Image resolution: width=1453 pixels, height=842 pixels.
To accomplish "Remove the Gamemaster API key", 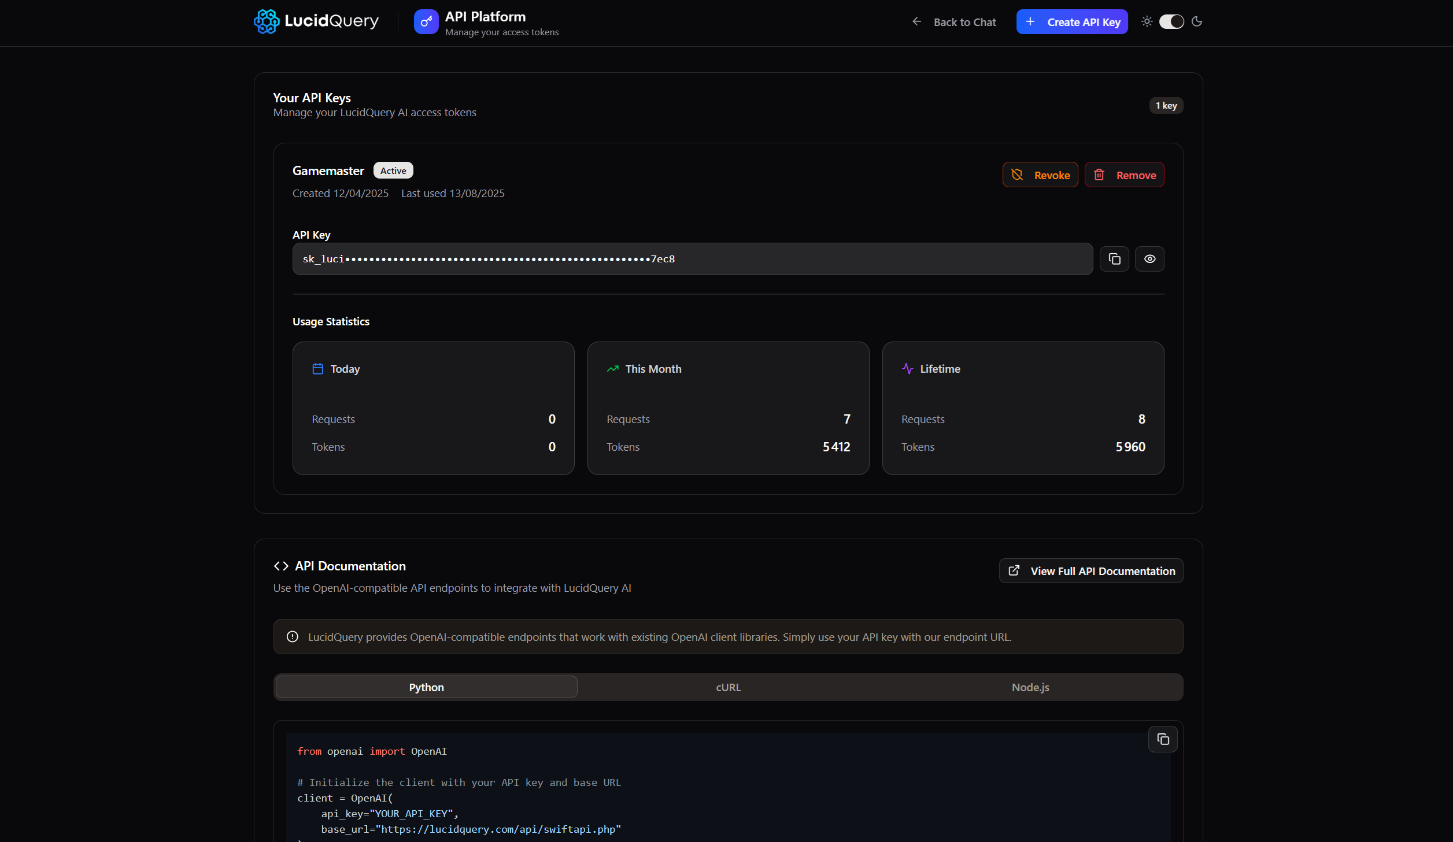I will pyautogui.click(x=1124, y=175).
